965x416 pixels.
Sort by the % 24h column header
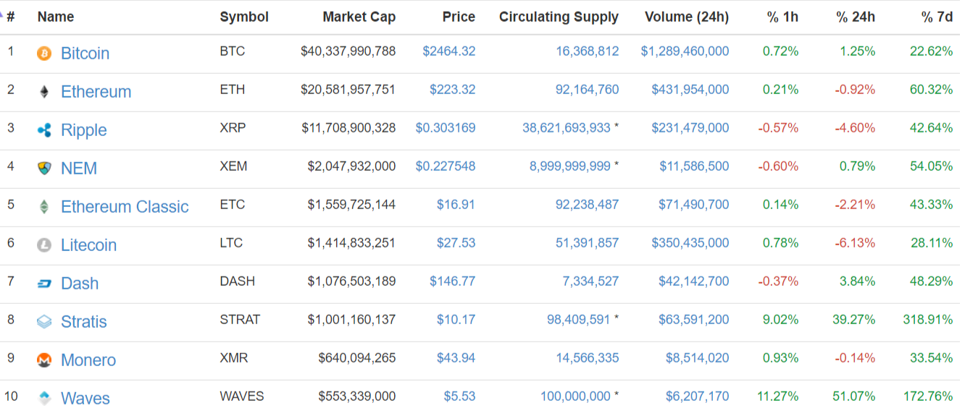(x=855, y=17)
